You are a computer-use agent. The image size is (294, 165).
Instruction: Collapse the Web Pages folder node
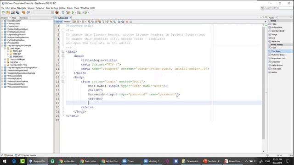[x=5, y=48]
